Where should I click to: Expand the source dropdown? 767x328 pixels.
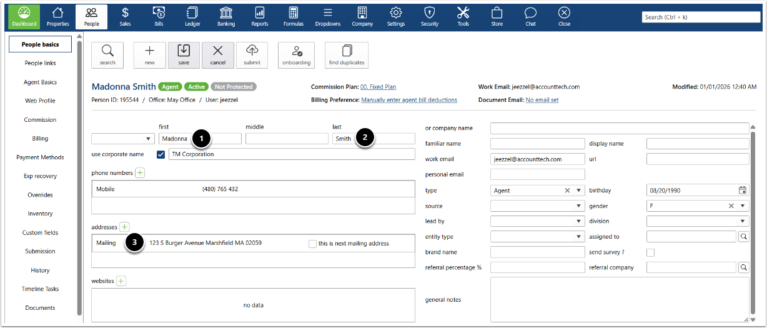coord(579,206)
